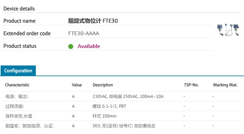Open the Configuration tab

[x=18, y=71]
